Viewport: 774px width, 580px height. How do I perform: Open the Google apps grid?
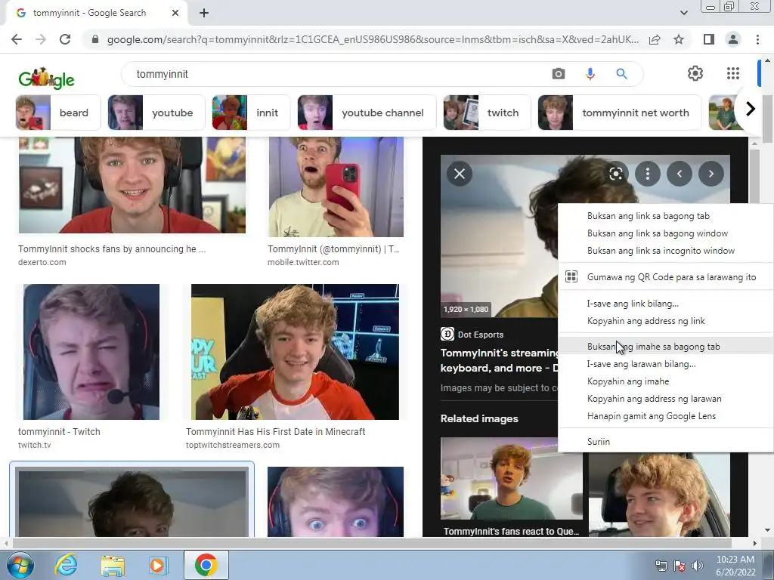click(733, 73)
